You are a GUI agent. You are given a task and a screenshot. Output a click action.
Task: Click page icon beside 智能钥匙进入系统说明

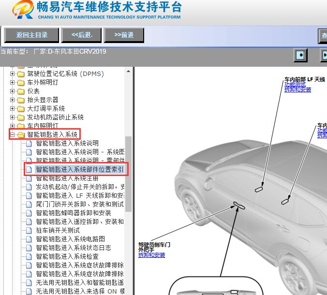tap(29, 144)
